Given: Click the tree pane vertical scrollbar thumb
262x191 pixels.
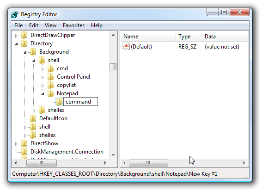Looking at the screenshot, I should tap(113, 67).
